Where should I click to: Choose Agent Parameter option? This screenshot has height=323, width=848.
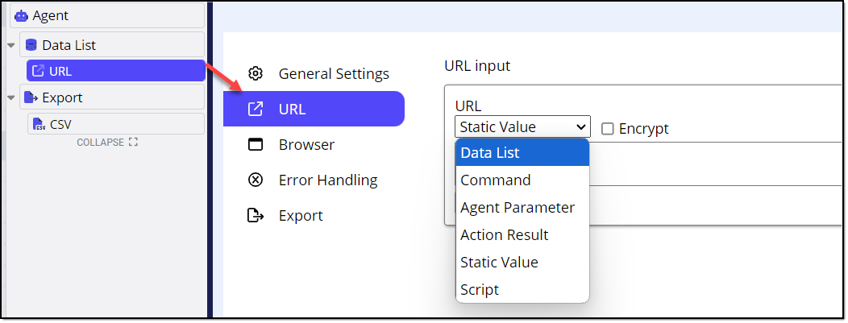(x=522, y=207)
